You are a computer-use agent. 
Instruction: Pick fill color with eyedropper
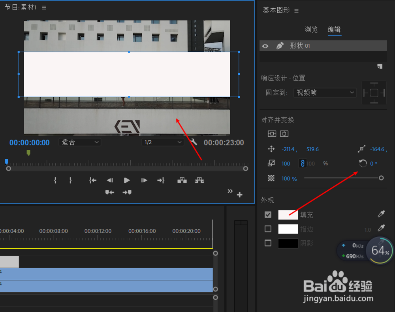[x=381, y=214]
